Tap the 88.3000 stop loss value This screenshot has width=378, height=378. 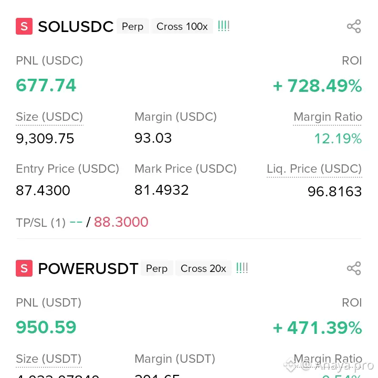click(121, 222)
